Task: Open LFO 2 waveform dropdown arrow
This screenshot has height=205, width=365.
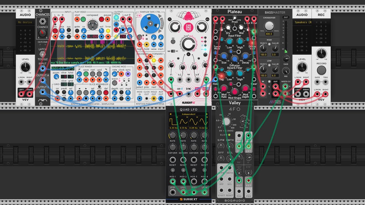Action: pyautogui.click(x=187, y=117)
